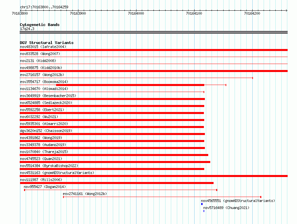The width and height of the screenshot is (297, 224).
Task: Select nsv6524885 (Sedlazeck2020) label
Action: click(x=46, y=103)
